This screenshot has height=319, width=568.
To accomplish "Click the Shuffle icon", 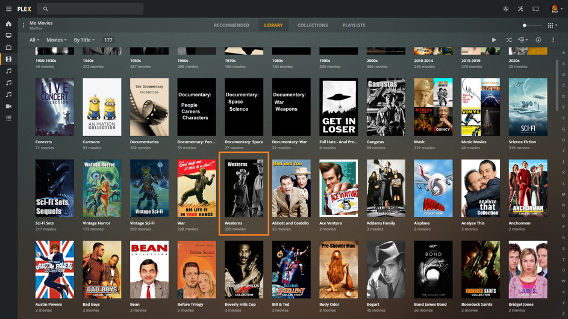I will tap(509, 40).
